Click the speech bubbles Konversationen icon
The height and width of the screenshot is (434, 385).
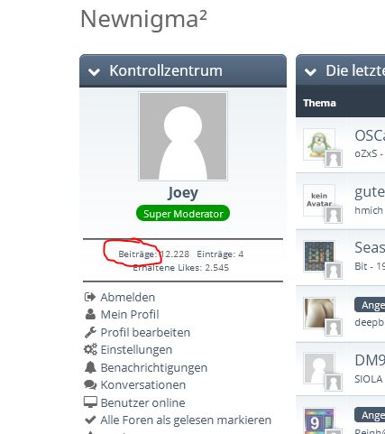pos(90,384)
